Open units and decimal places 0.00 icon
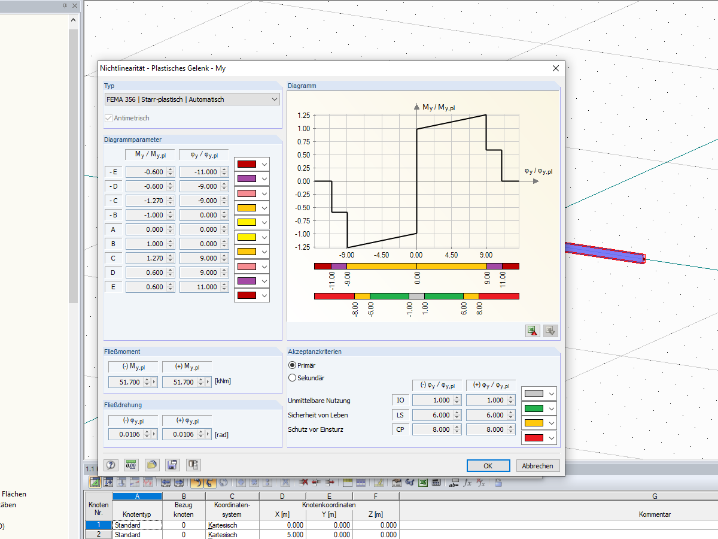 [x=131, y=464]
